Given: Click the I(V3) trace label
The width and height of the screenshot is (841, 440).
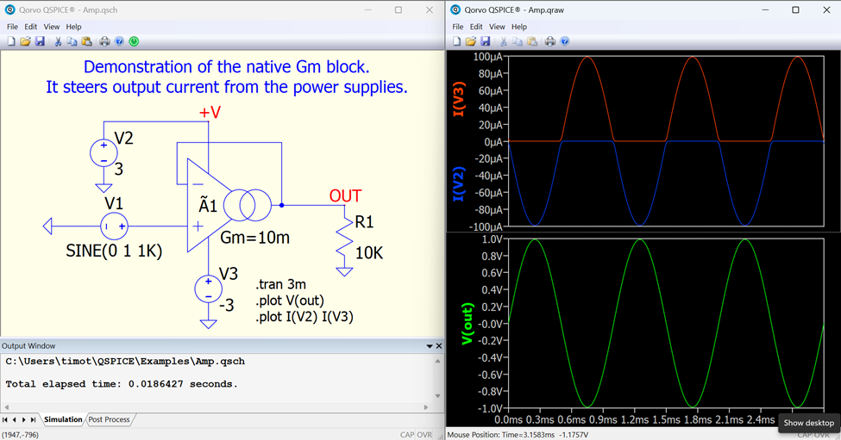Looking at the screenshot, I should tap(459, 100).
